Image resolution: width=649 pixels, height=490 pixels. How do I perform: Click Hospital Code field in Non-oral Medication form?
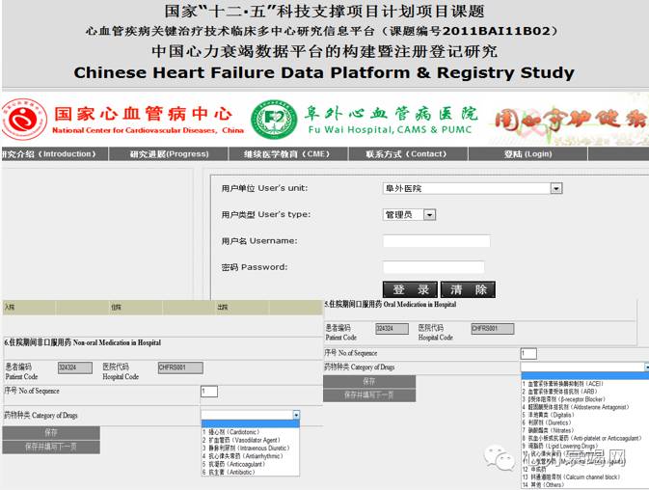pos(180,367)
